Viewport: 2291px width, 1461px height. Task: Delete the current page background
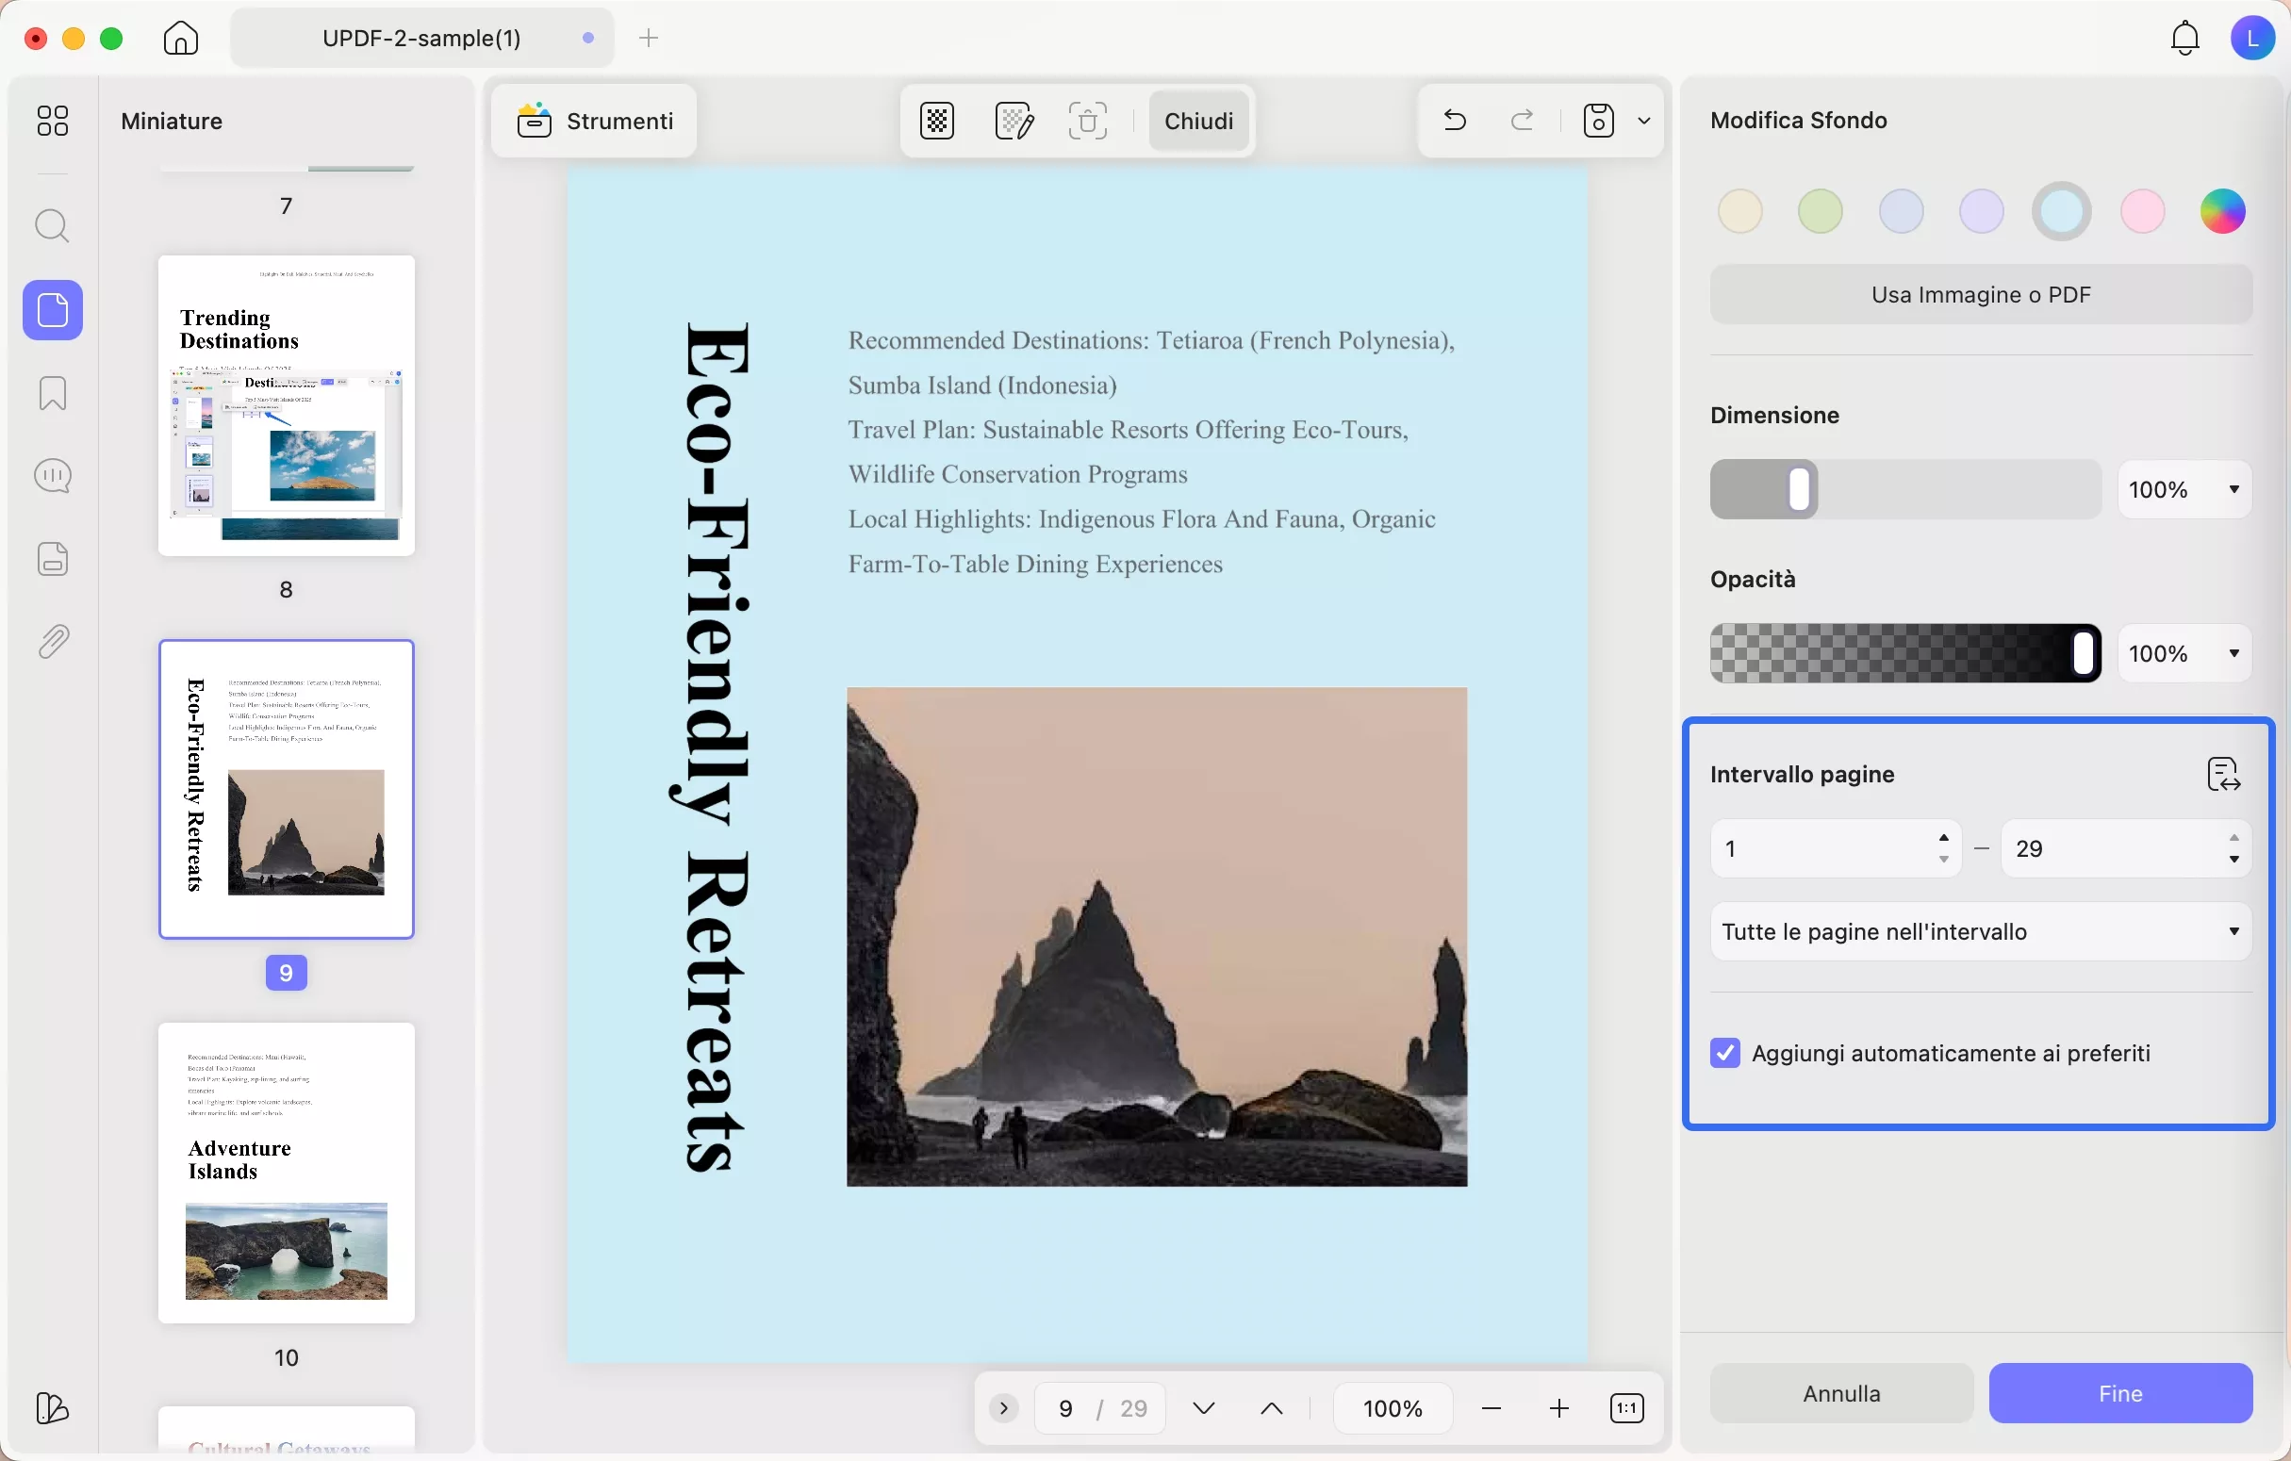(1088, 121)
